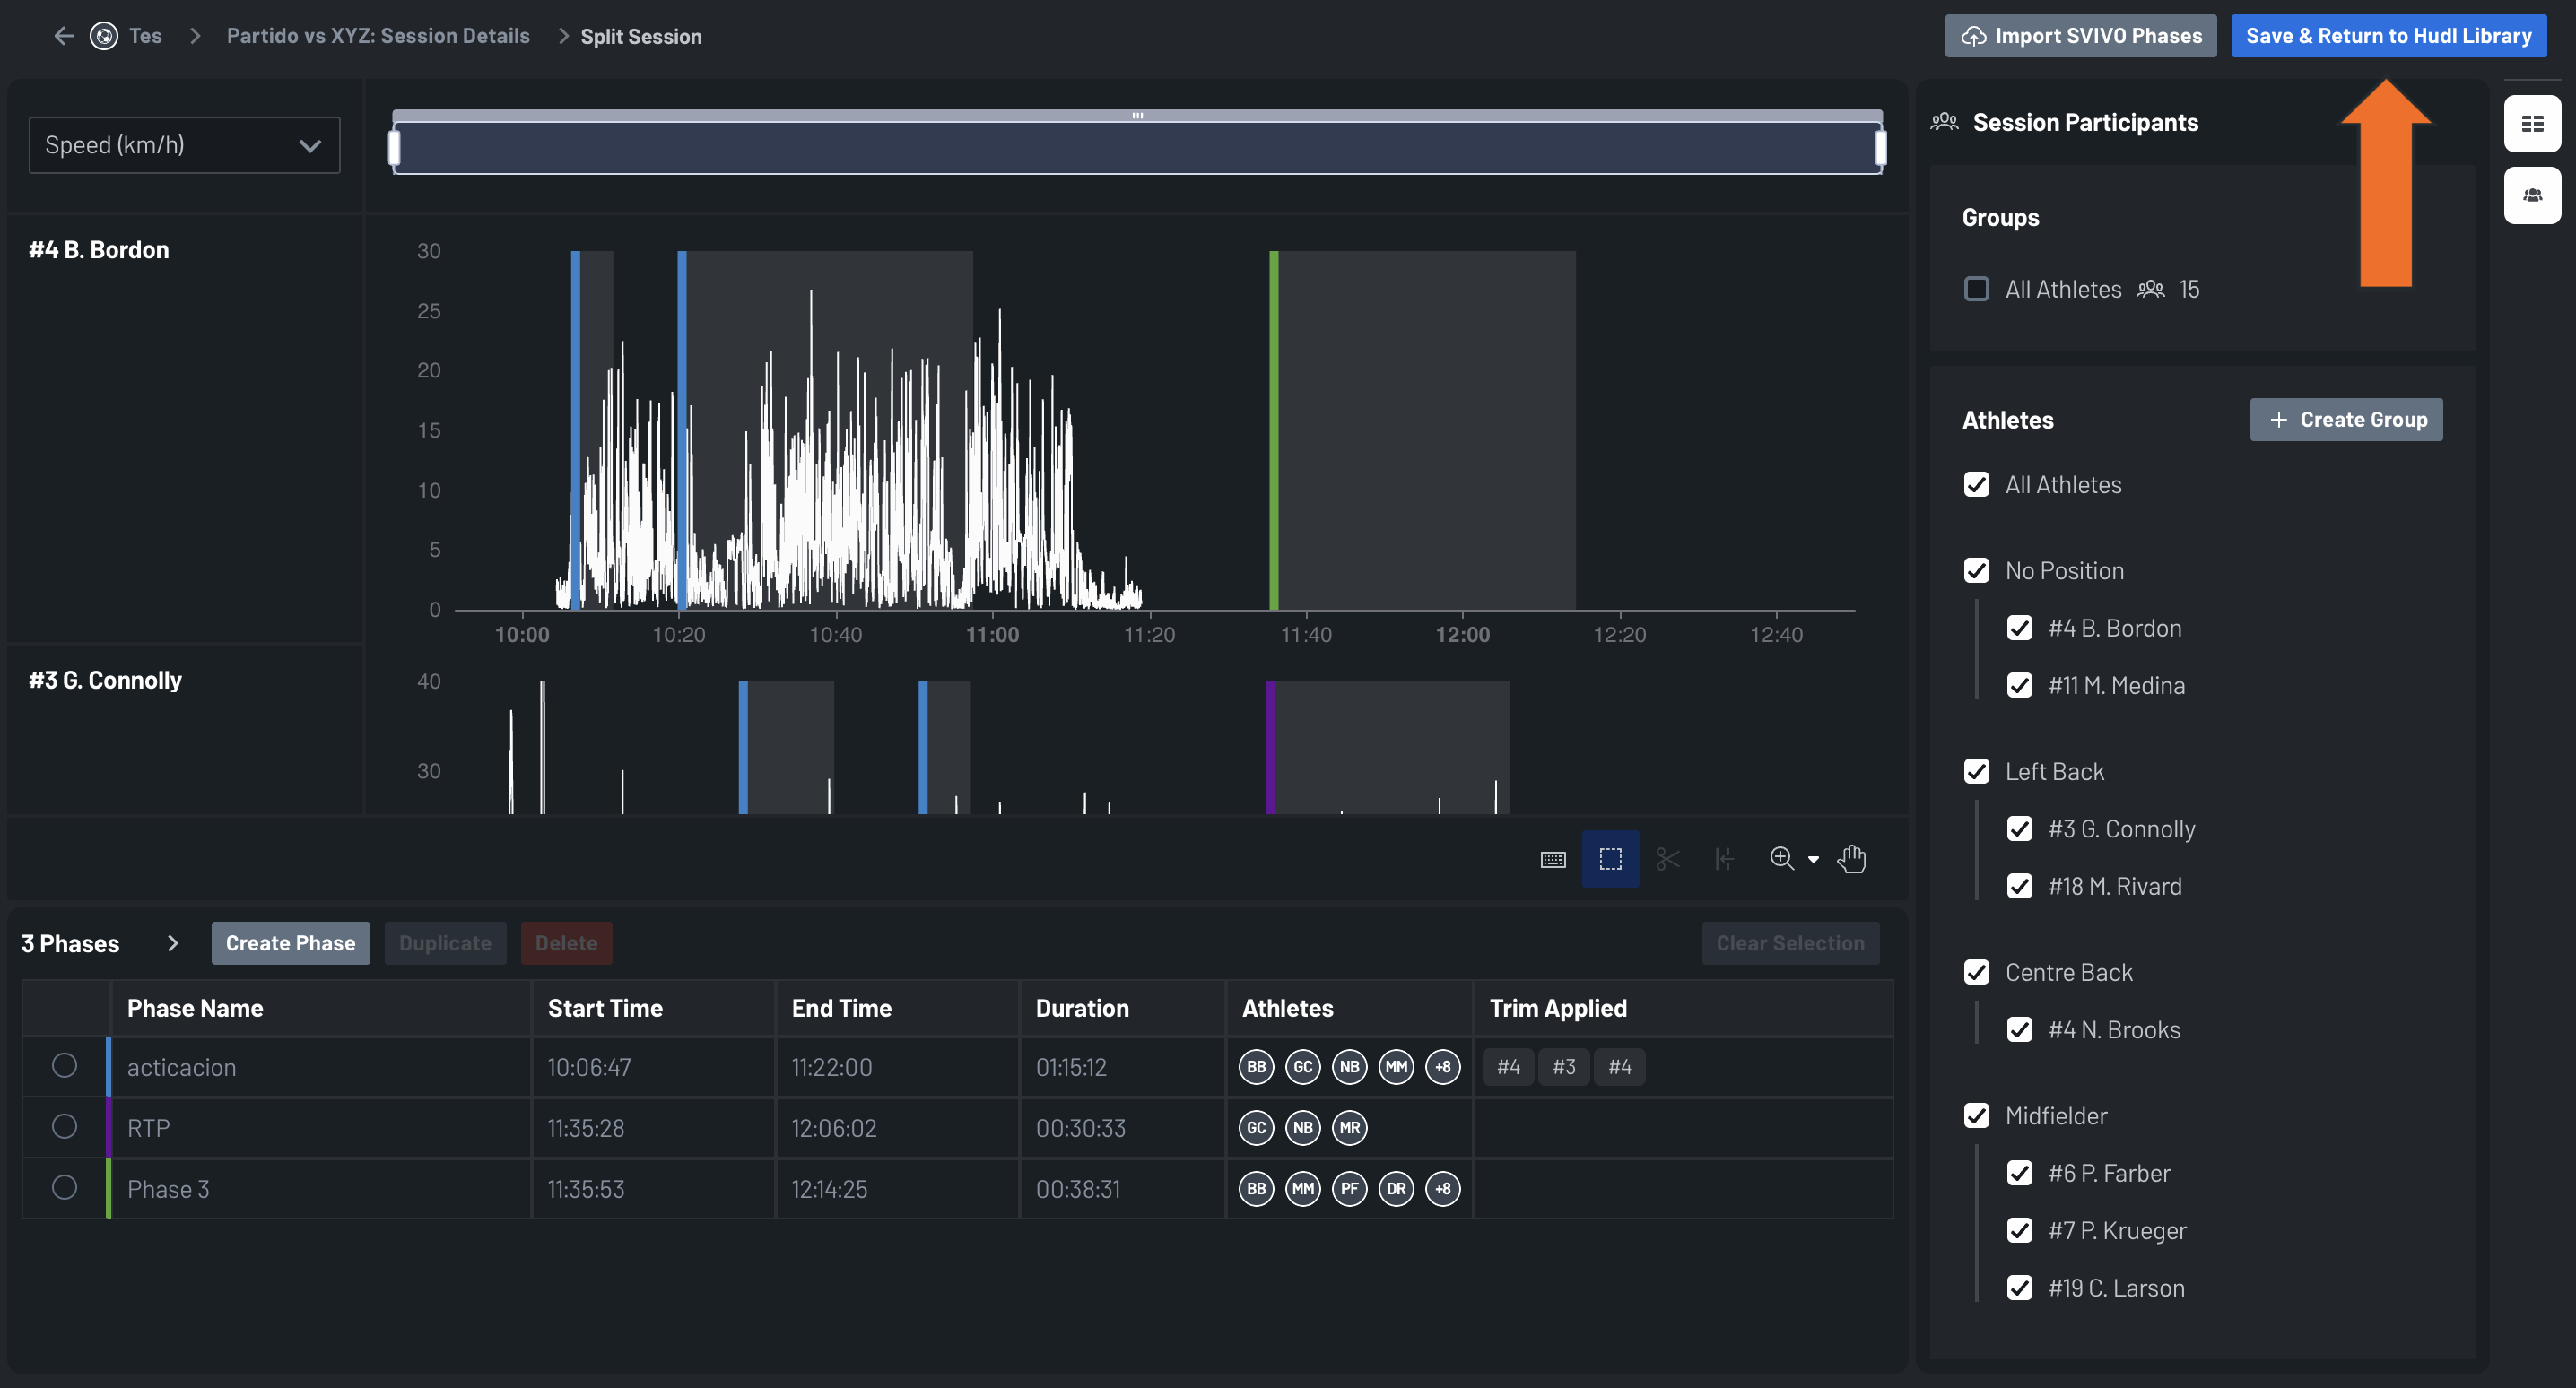Open the keyboard shortcuts icon
This screenshot has width=2576, height=1388.
click(1553, 860)
